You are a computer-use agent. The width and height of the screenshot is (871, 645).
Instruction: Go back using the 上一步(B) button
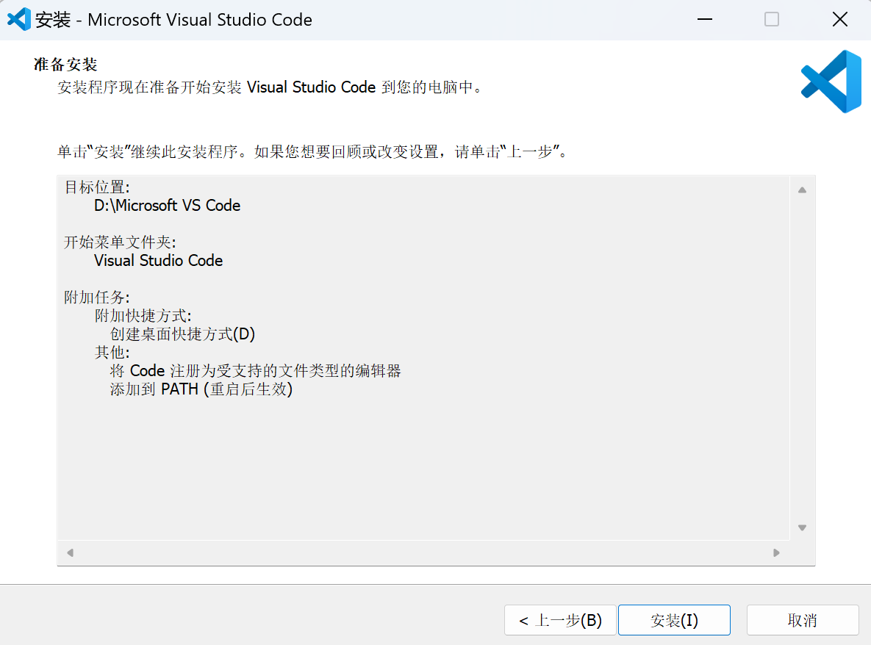560,619
